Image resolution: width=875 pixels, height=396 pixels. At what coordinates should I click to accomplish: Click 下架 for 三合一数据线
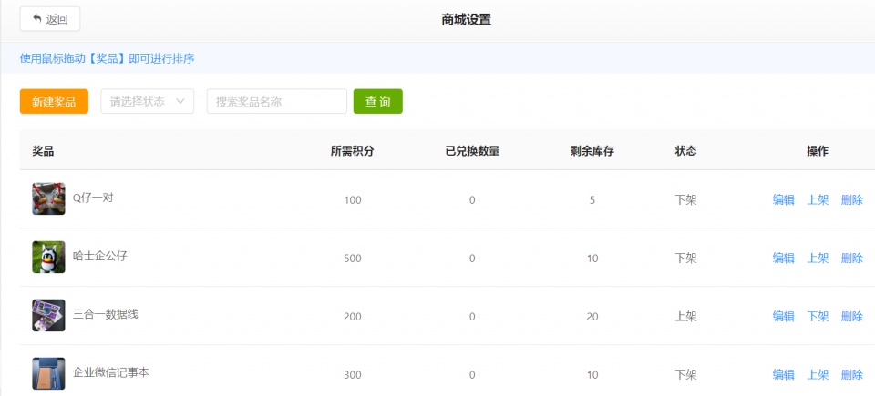point(818,317)
